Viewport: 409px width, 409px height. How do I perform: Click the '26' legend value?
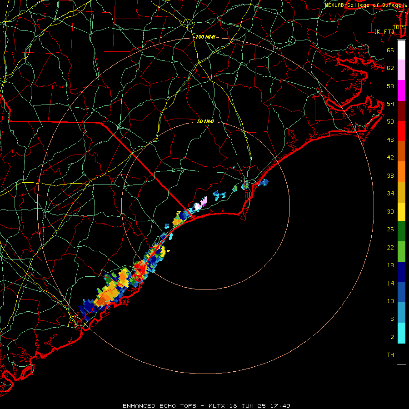(390, 229)
